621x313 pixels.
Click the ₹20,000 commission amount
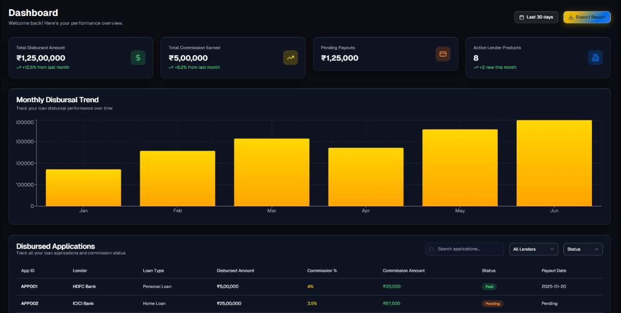pos(392,286)
